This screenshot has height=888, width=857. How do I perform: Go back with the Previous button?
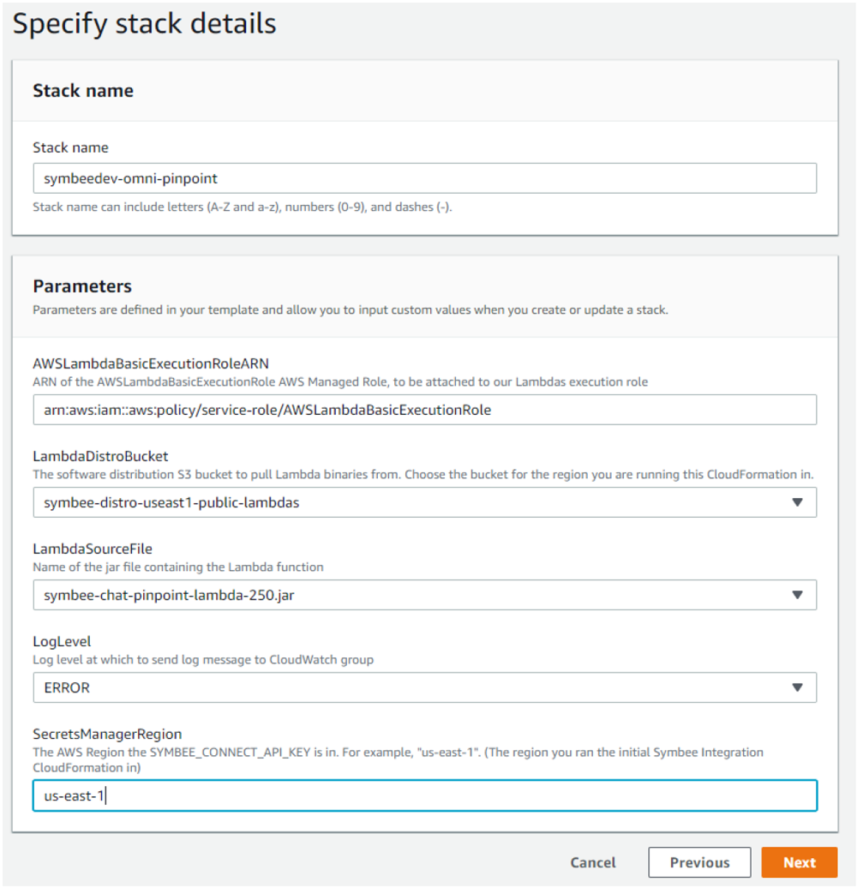[699, 862]
